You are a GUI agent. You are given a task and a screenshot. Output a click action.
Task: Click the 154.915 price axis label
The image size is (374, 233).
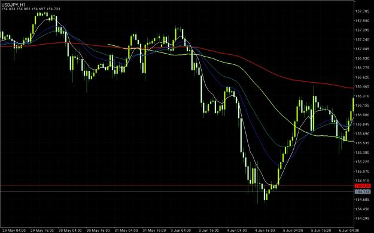362,181
